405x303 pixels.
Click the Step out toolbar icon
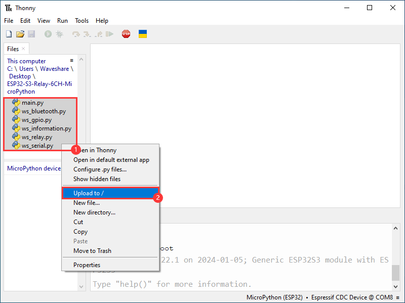click(x=98, y=34)
